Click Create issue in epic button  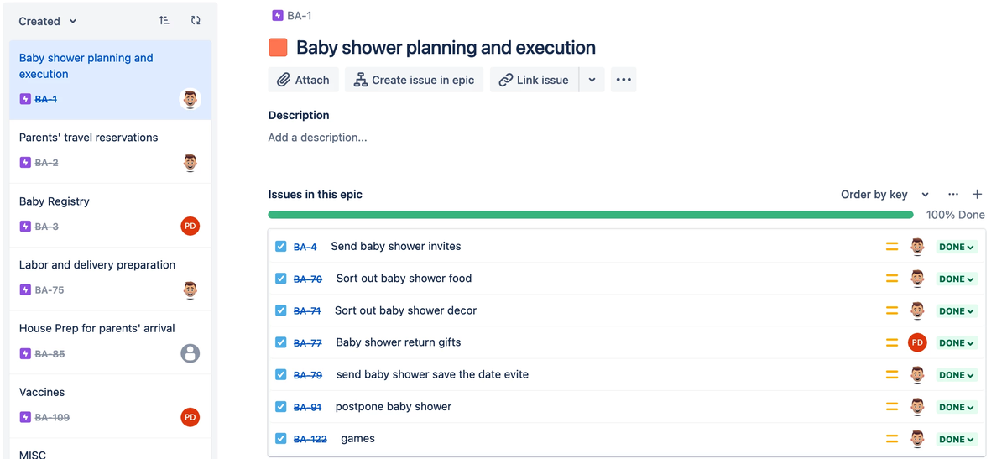tap(415, 80)
